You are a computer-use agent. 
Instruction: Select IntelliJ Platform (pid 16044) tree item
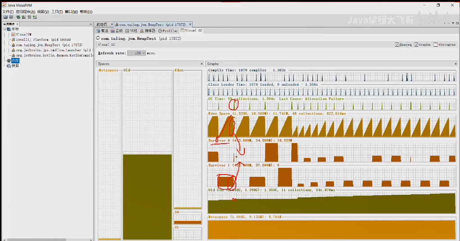43,39
